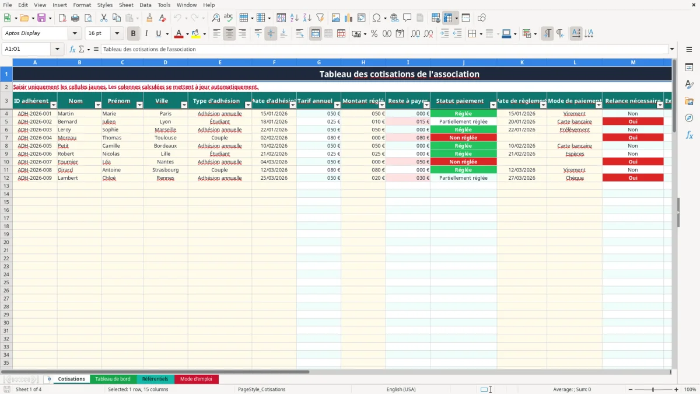The width and height of the screenshot is (700, 394).
Task: Open the Statut paiement filter dropdown
Action: tap(492, 105)
